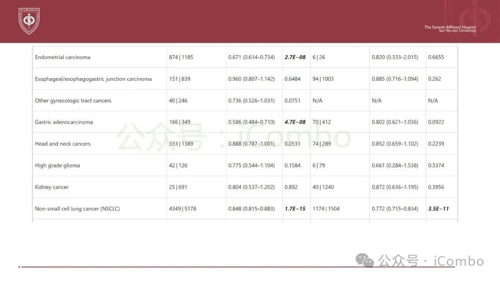Select the High grade glioma cell
500x281 pixels.
(x=57, y=165)
